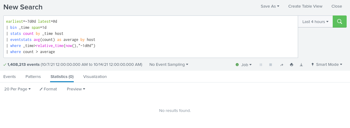Image resolution: width=350 pixels, height=128 pixels.
Task: Stop the search job
Action: coord(270,65)
